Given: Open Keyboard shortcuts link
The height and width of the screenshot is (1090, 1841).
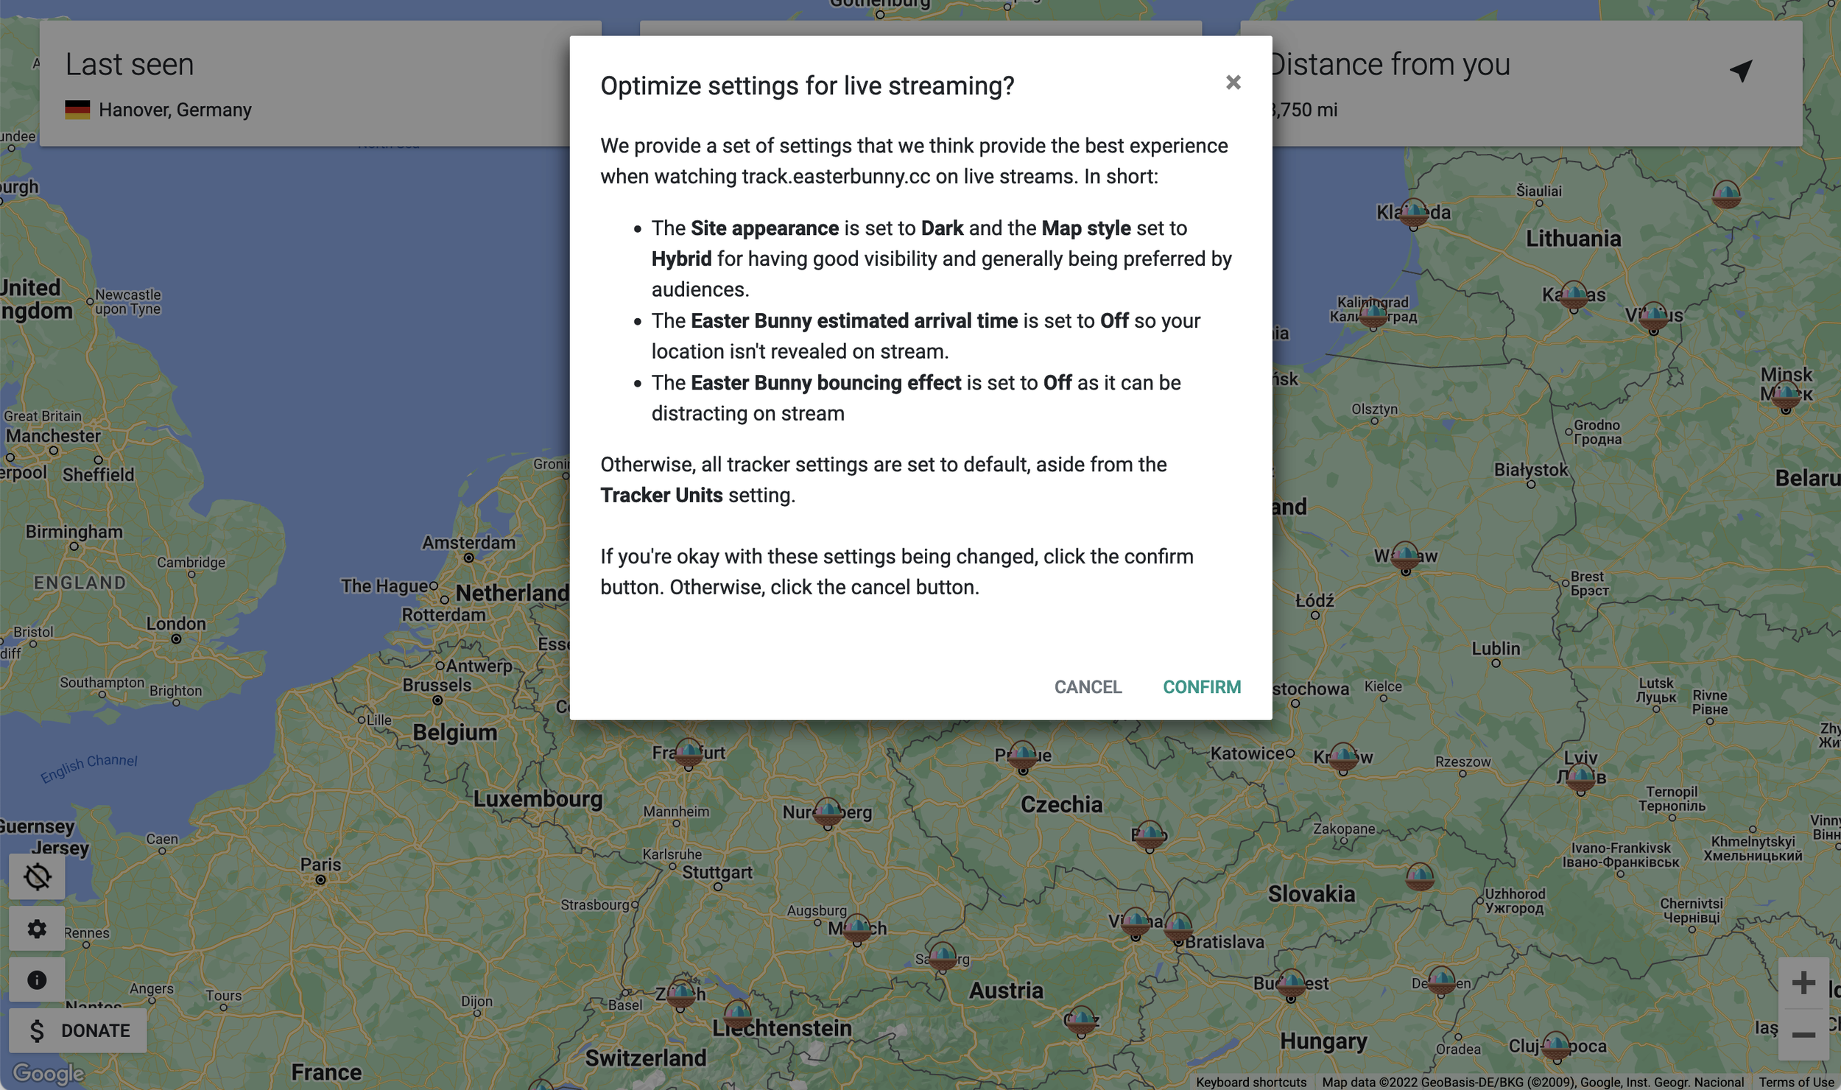Looking at the screenshot, I should 1250,1082.
